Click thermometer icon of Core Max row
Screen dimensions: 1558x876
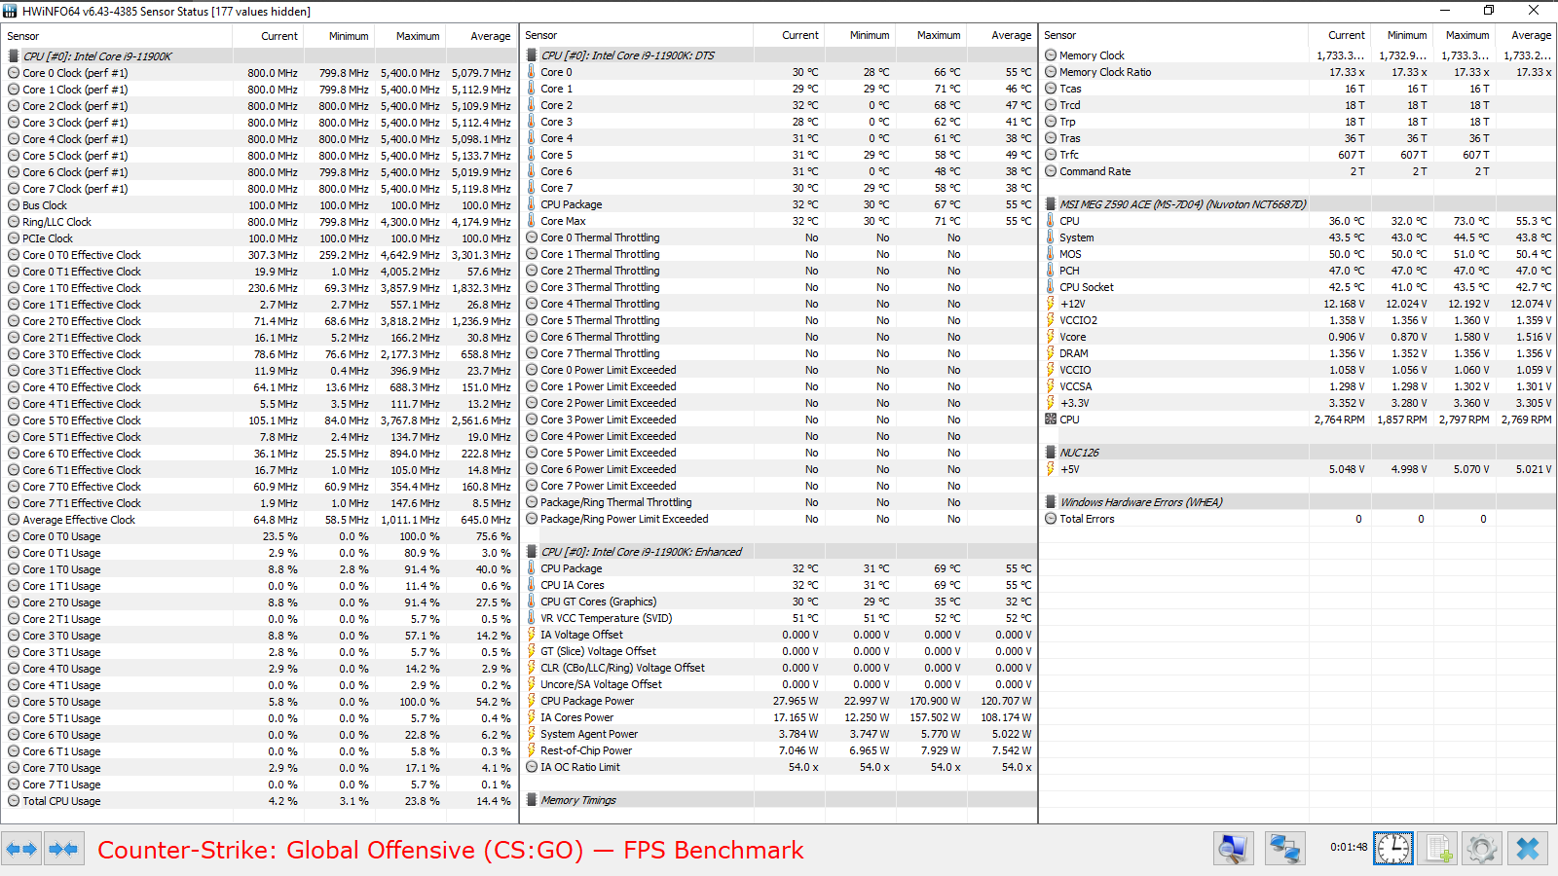tap(532, 221)
